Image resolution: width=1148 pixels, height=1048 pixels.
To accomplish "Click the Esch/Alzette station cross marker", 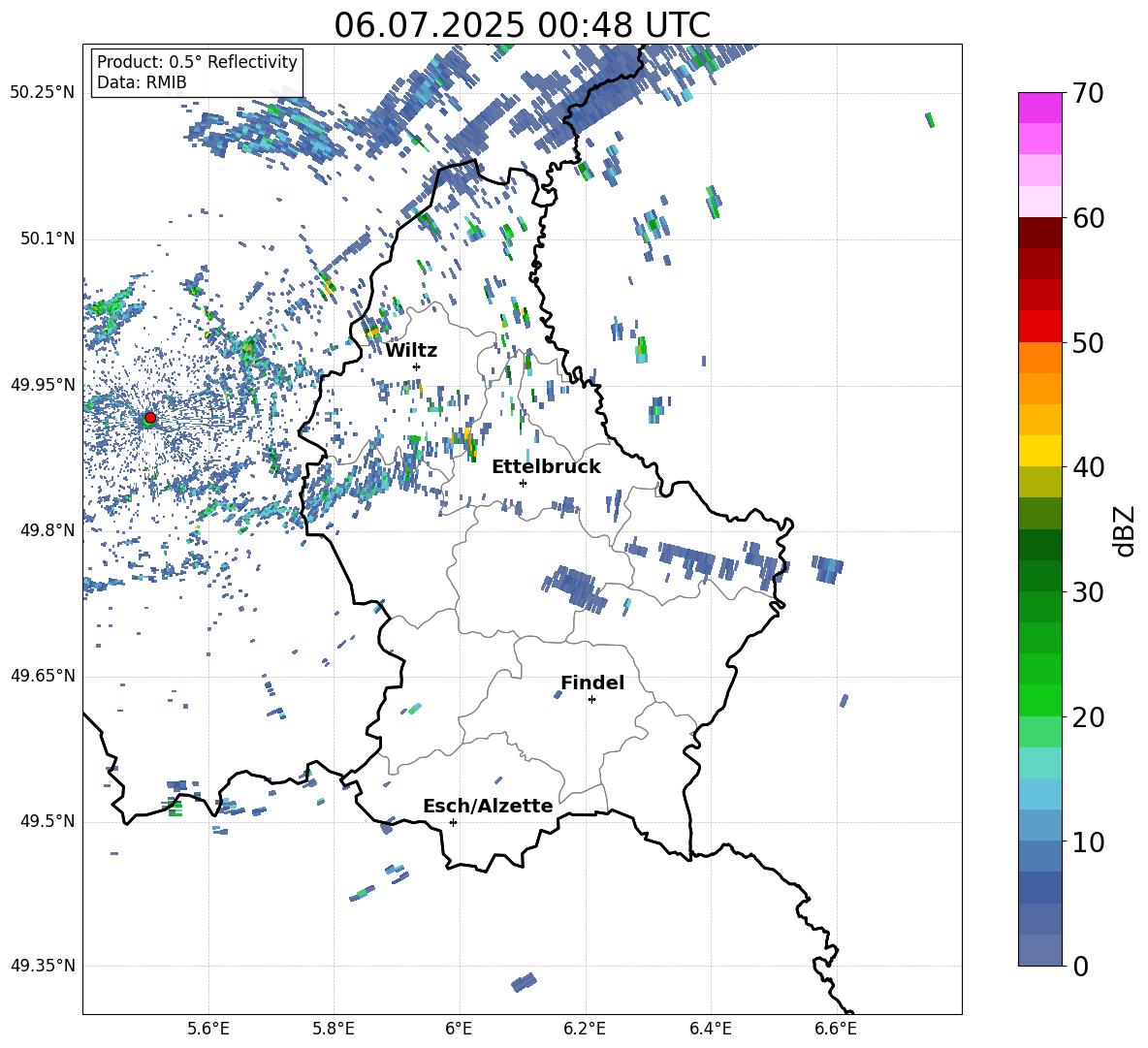I will [453, 822].
